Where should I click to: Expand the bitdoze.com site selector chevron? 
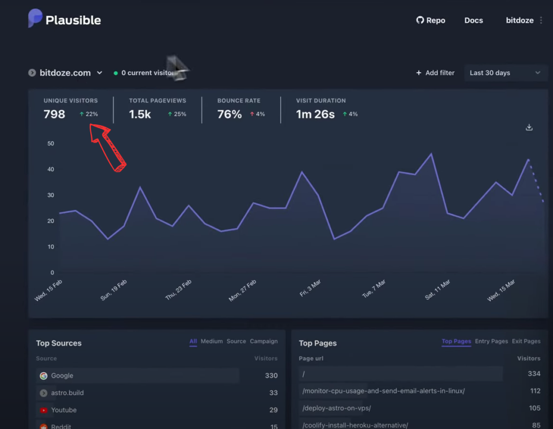[x=100, y=73]
